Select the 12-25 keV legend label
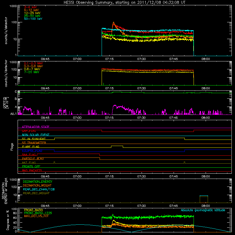The width and height of the screenshot is (235, 235). 32,13
